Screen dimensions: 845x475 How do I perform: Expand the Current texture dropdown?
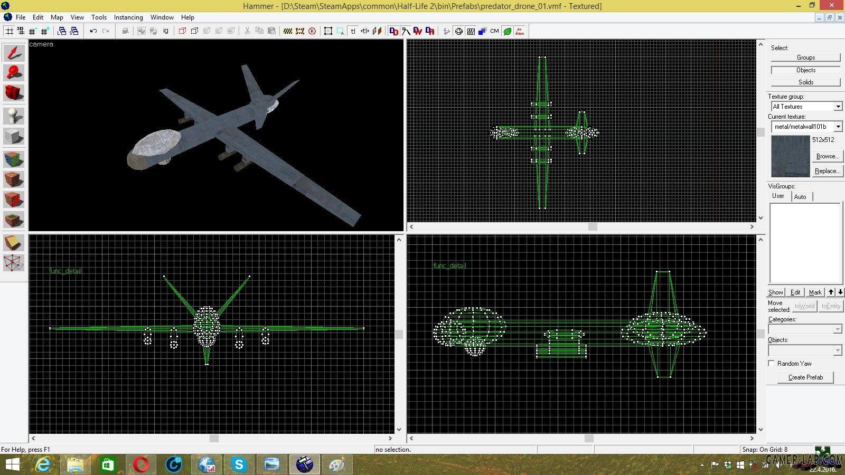tap(838, 126)
